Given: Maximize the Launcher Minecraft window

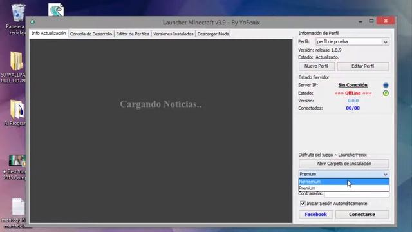Looking at the screenshot, I should click(371, 21).
